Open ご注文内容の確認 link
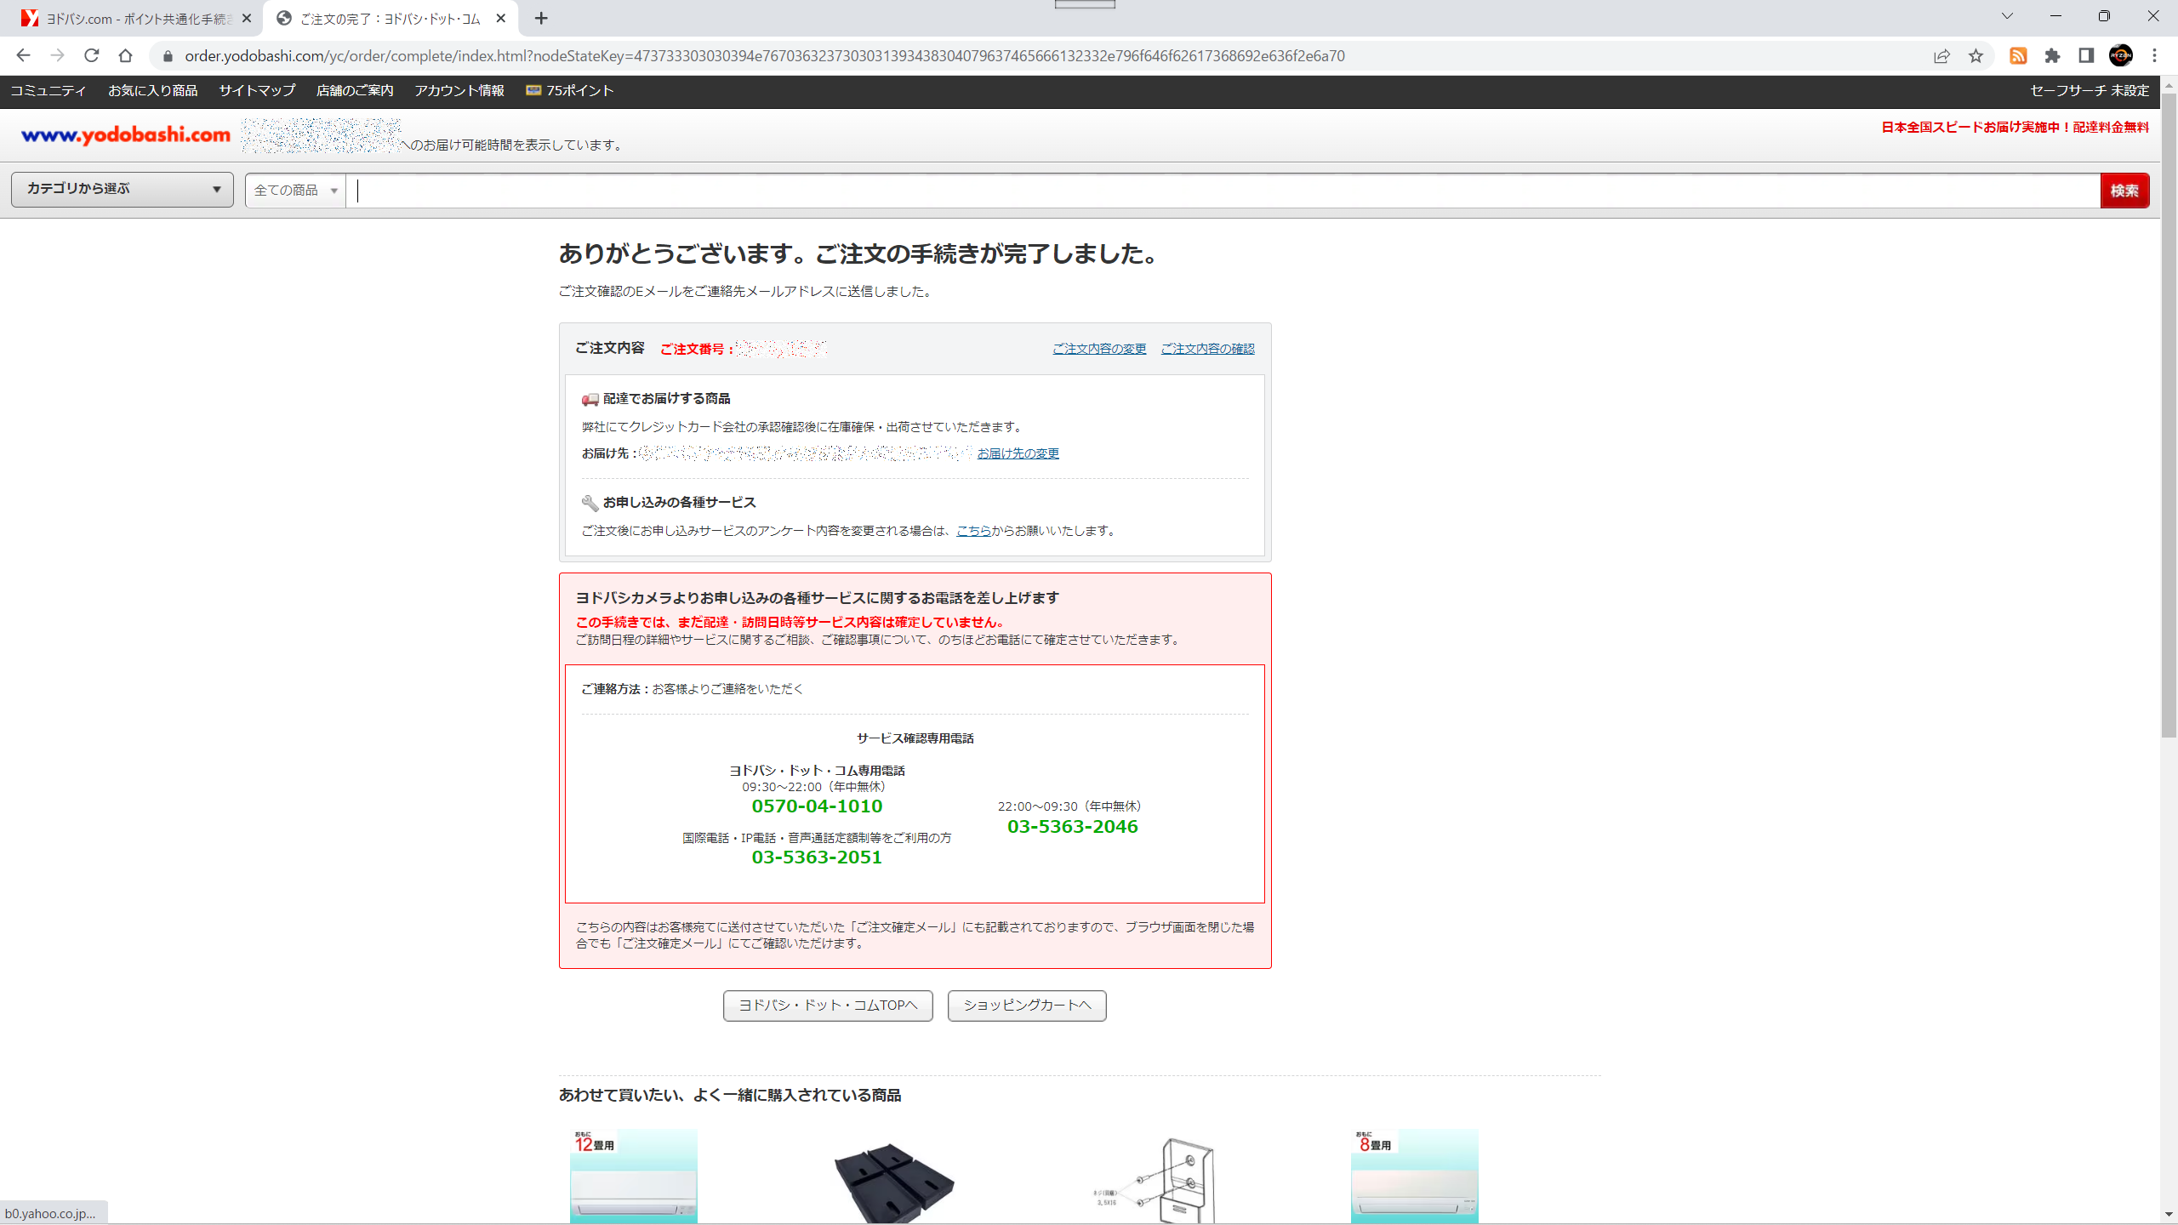2178x1225 pixels. click(1207, 349)
